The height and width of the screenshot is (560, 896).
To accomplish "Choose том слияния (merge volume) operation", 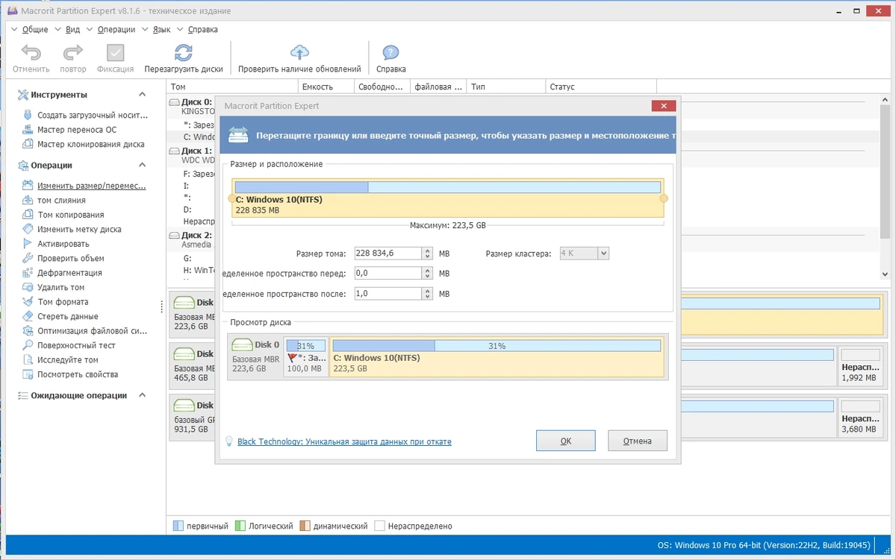I will 61,200.
